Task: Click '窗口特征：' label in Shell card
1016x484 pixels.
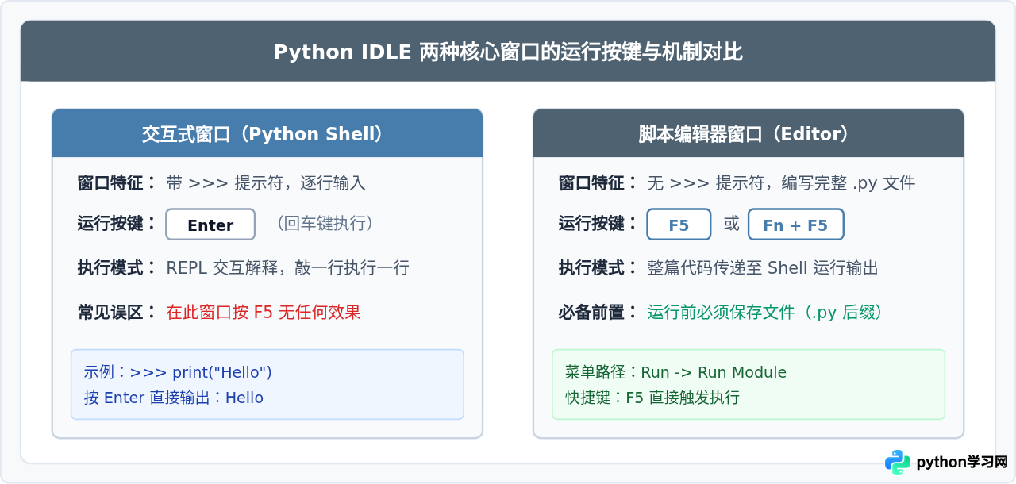Action: [x=117, y=183]
